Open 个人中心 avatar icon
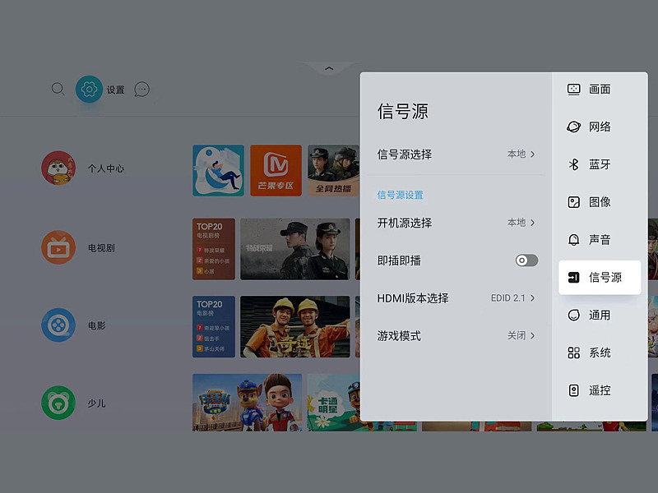This screenshot has height=493, width=658. click(x=58, y=168)
